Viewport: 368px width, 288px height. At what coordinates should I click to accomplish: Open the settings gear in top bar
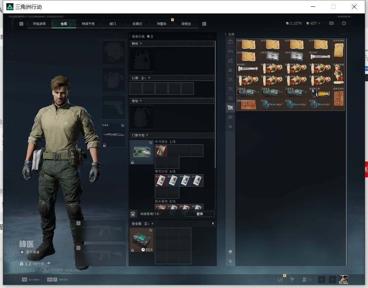pos(344,23)
